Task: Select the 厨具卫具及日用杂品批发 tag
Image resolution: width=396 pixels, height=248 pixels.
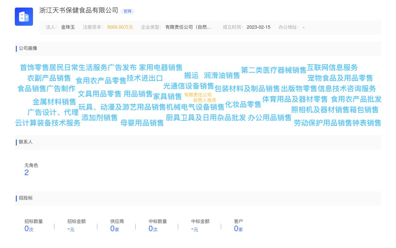Action: tap(206, 118)
